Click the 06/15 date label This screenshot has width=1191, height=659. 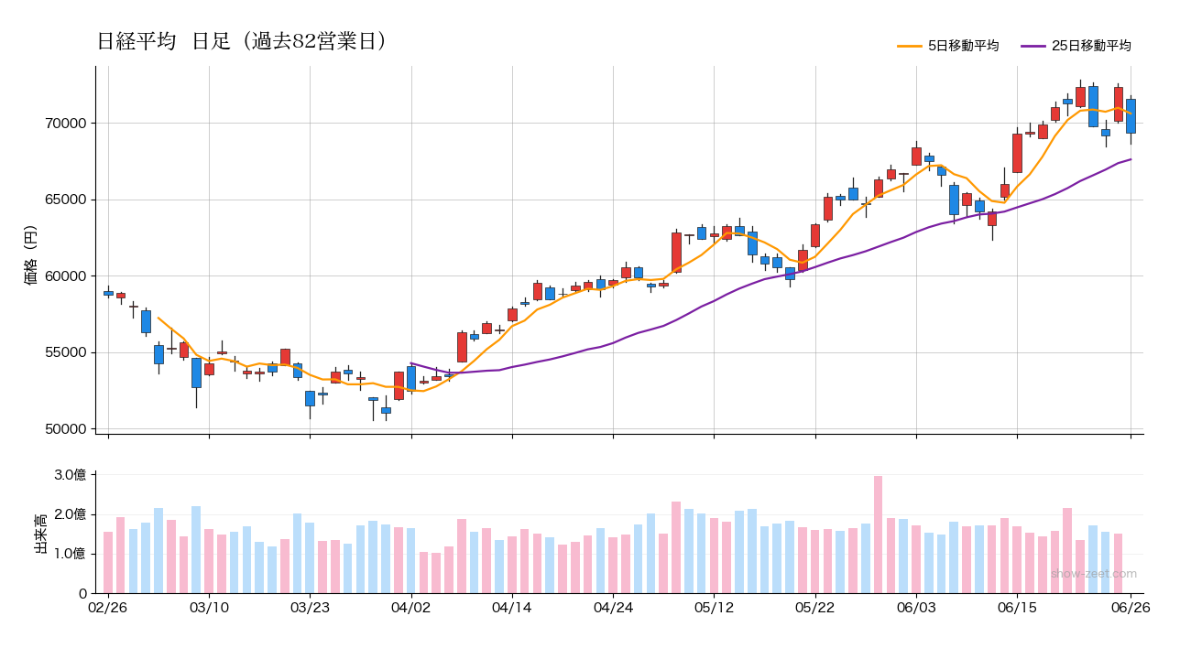click(1017, 608)
